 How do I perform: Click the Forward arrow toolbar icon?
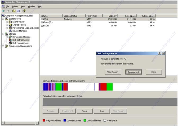point(8,11)
